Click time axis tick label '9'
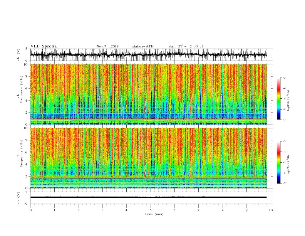The width and height of the screenshot is (305, 236). (246, 210)
